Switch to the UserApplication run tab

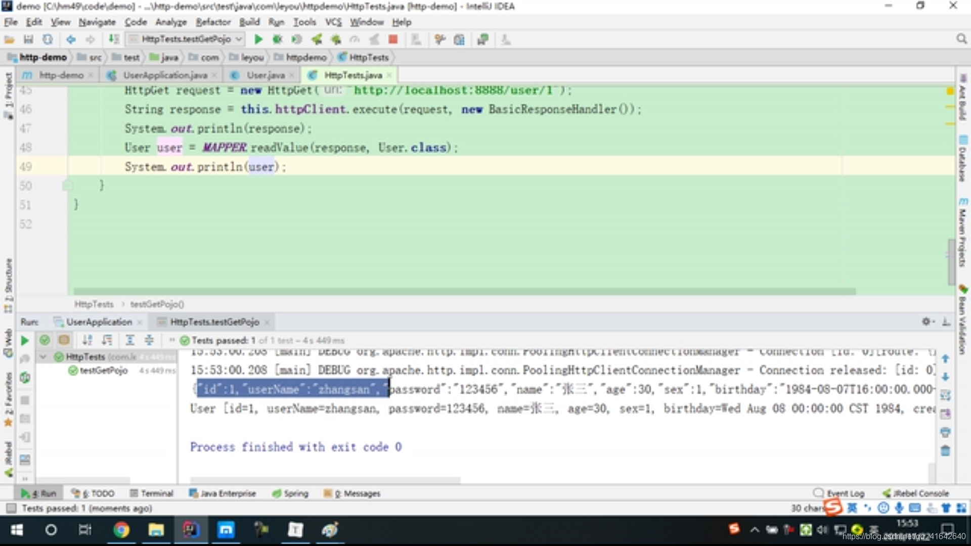pos(98,322)
